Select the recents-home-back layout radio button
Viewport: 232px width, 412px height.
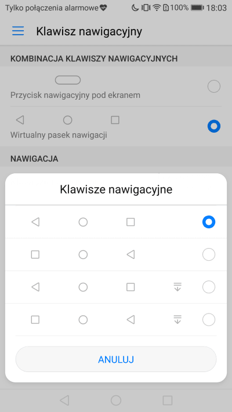(209, 254)
